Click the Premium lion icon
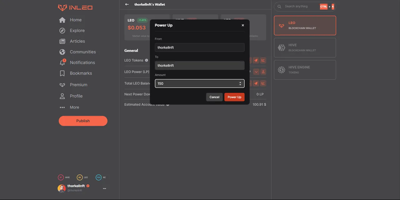This screenshot has width=400, height=200. [x=62, y=85]
